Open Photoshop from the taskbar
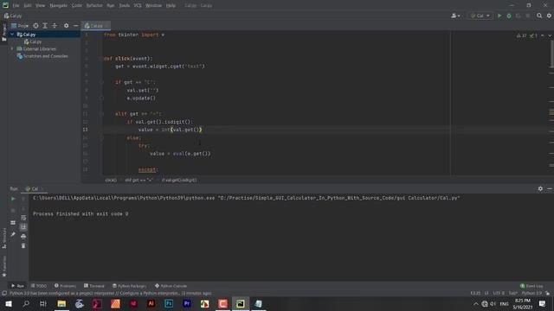Screen dimensions: 554x311 (169, 303)
